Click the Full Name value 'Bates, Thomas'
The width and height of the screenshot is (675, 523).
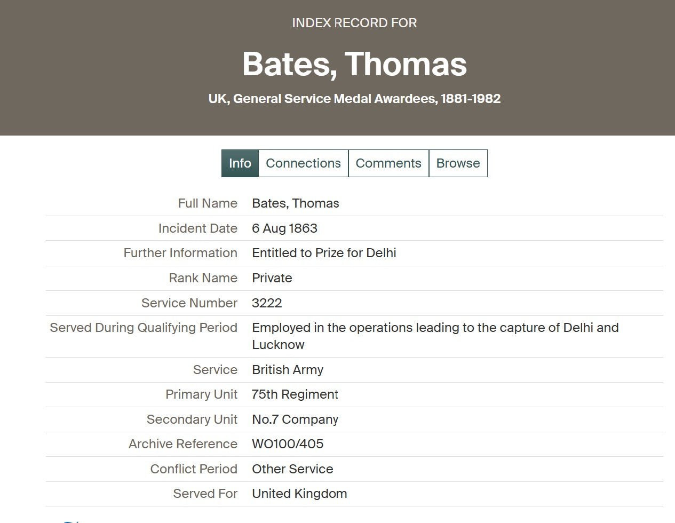(295, 203)
